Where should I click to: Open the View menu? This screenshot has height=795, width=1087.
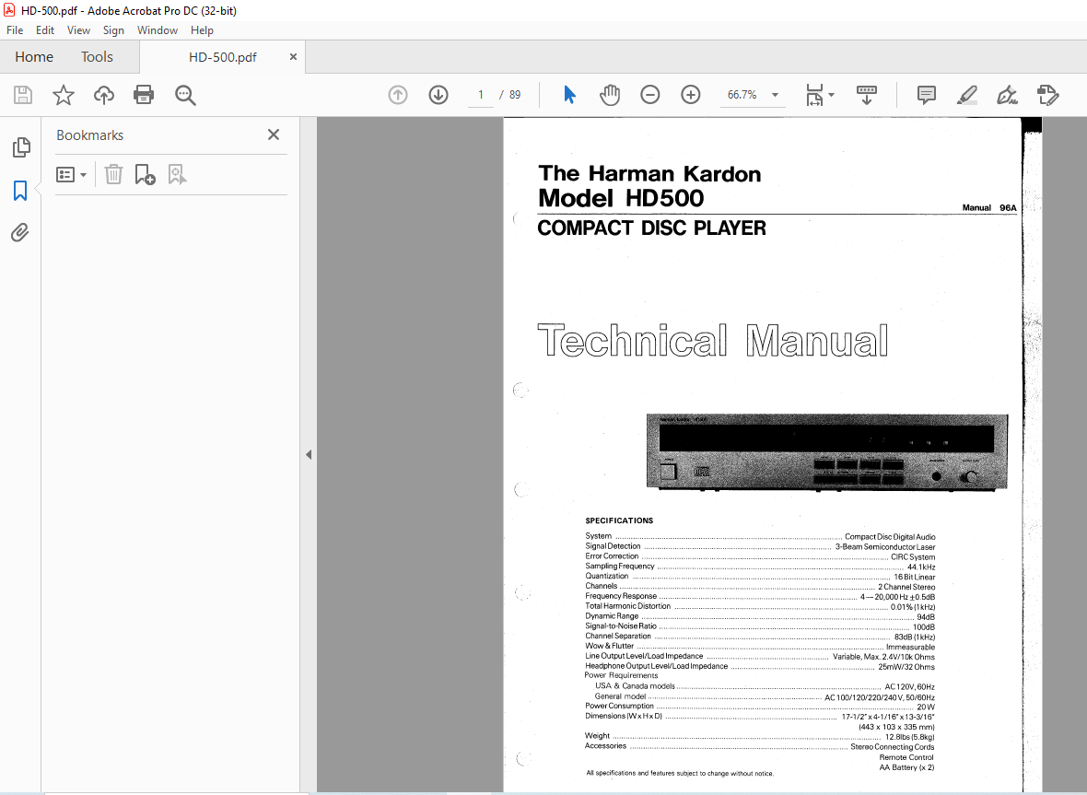(x=78, y=29)
